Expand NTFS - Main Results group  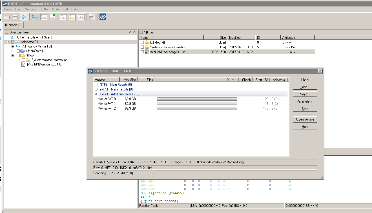click(96, 85)
